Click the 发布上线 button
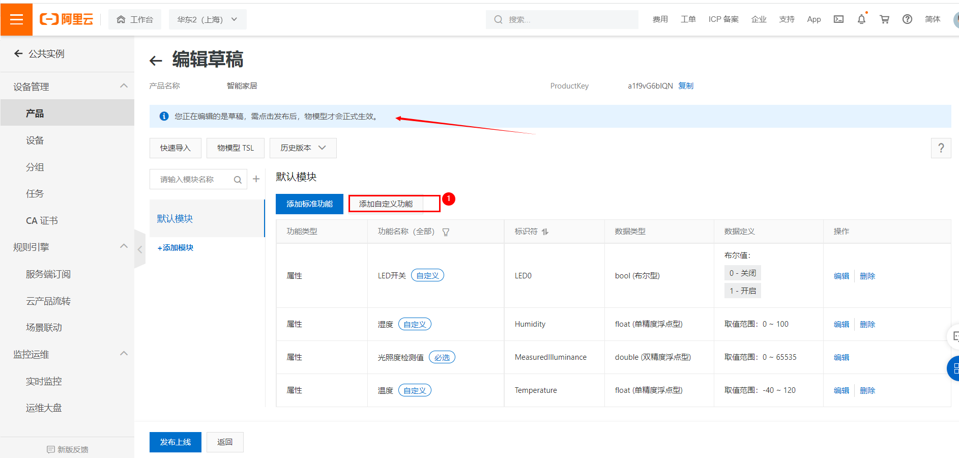959x458 pixels. coord(175,442)
